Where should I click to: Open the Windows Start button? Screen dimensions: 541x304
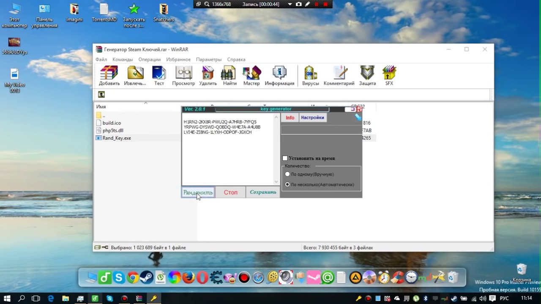[7, 299]
